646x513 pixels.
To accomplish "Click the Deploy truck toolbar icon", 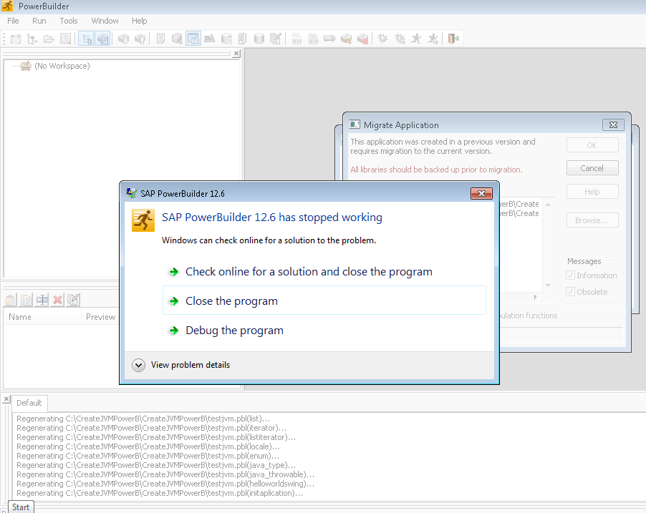I will click(329, 39).
